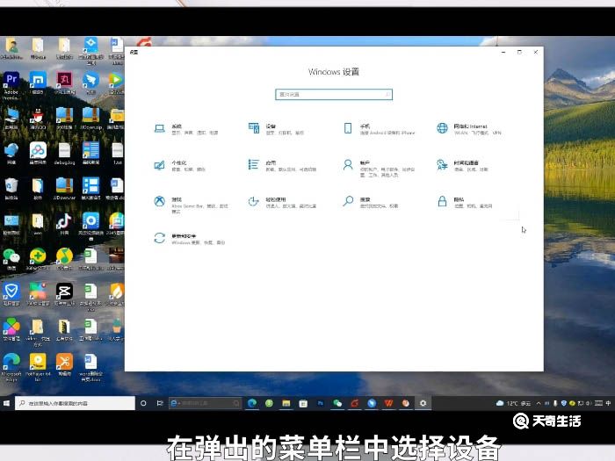Screen dimensions: 615x461
Task: Open the Apps (应用) settings category
Action: coord(282,165)
